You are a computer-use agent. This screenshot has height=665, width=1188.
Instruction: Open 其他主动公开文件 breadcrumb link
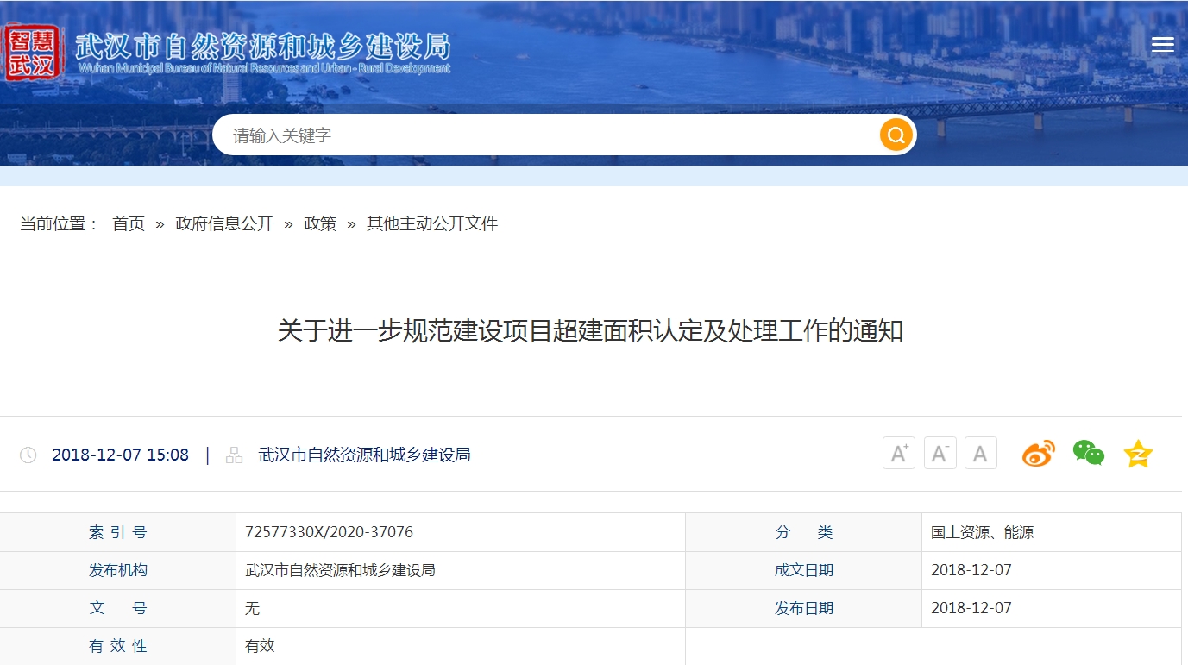click(432, 223)
